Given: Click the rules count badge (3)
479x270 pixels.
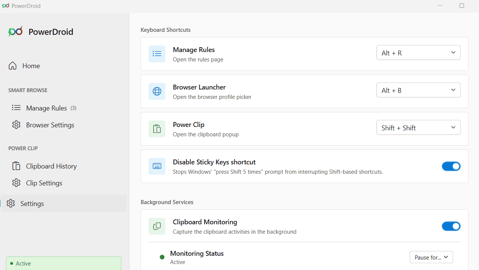Looking at the screenshot, I should 74,108.
